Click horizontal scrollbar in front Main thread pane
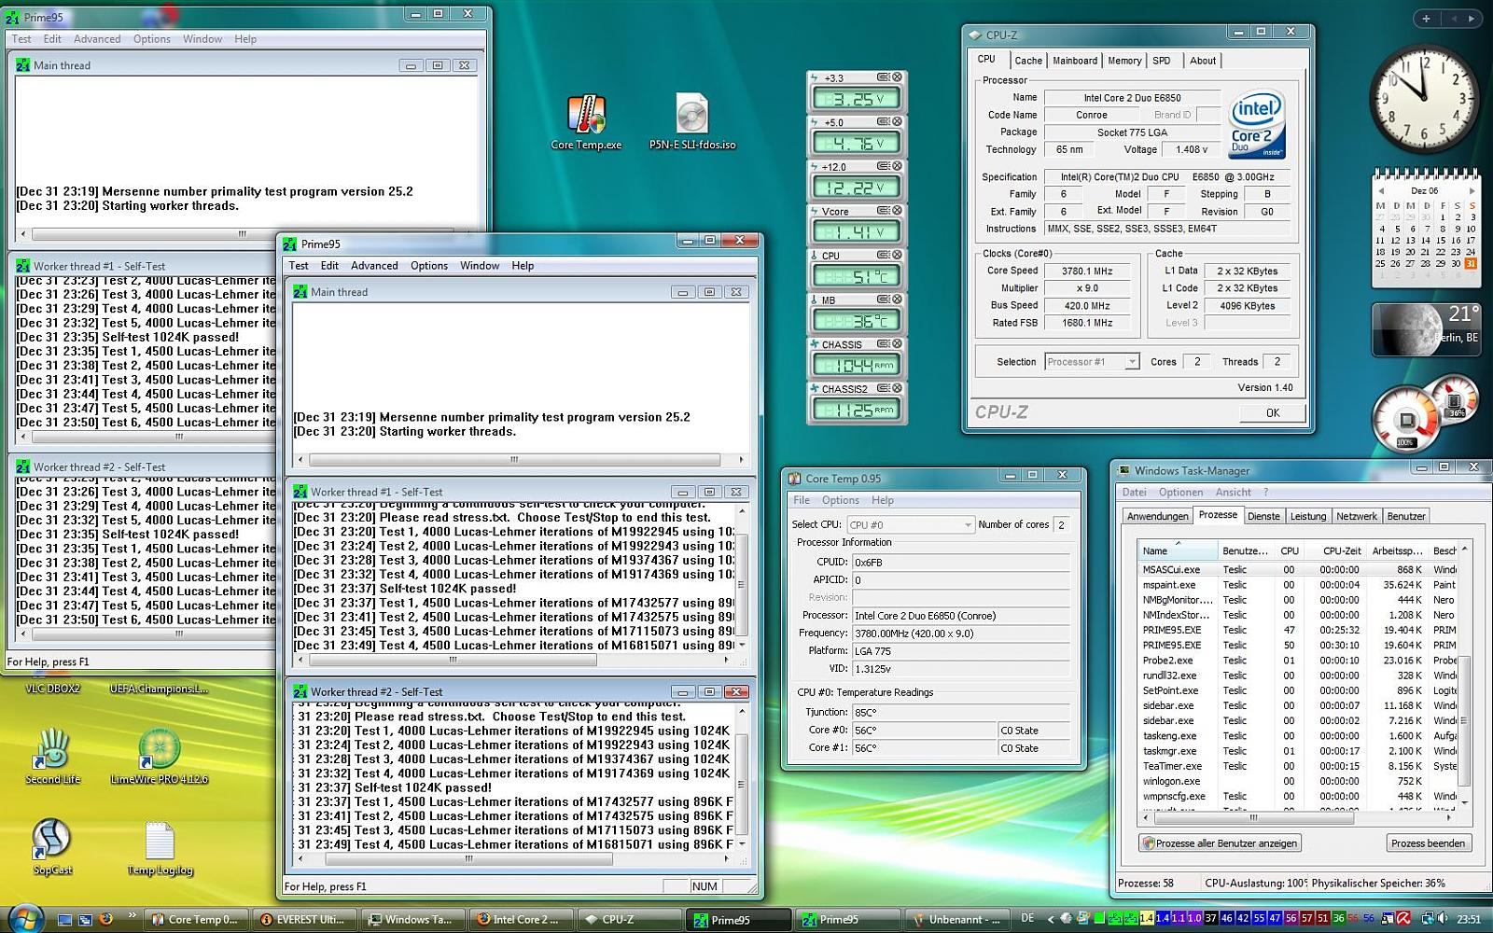 tap(520, 460)
